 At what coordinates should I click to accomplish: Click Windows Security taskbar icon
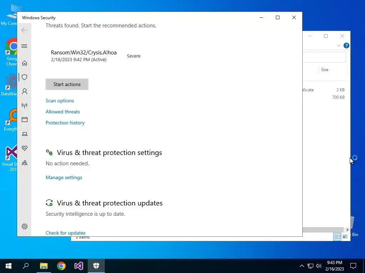tap(96, 266)
